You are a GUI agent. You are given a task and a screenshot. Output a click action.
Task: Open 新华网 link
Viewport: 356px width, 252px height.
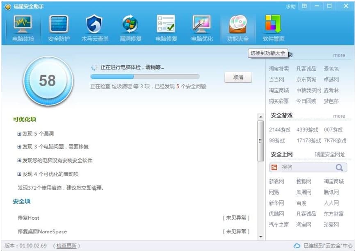click(x=276, y=203)
